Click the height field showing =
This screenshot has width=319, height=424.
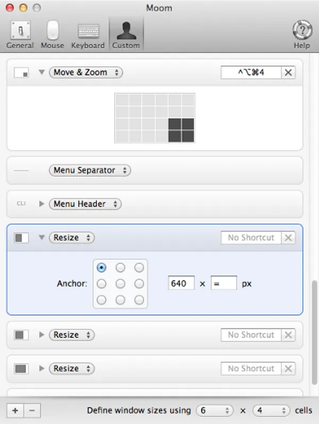(224, 283)
